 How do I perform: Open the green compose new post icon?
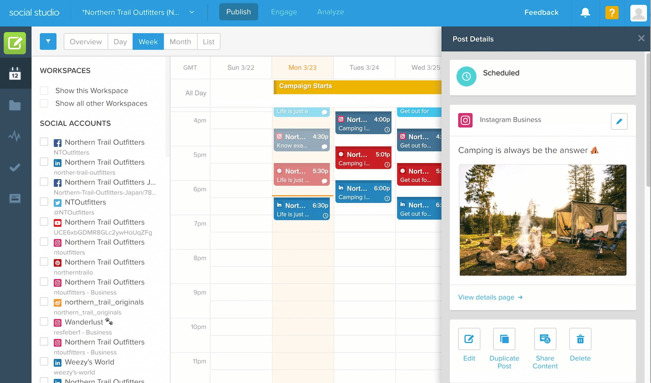click(15, 43)
